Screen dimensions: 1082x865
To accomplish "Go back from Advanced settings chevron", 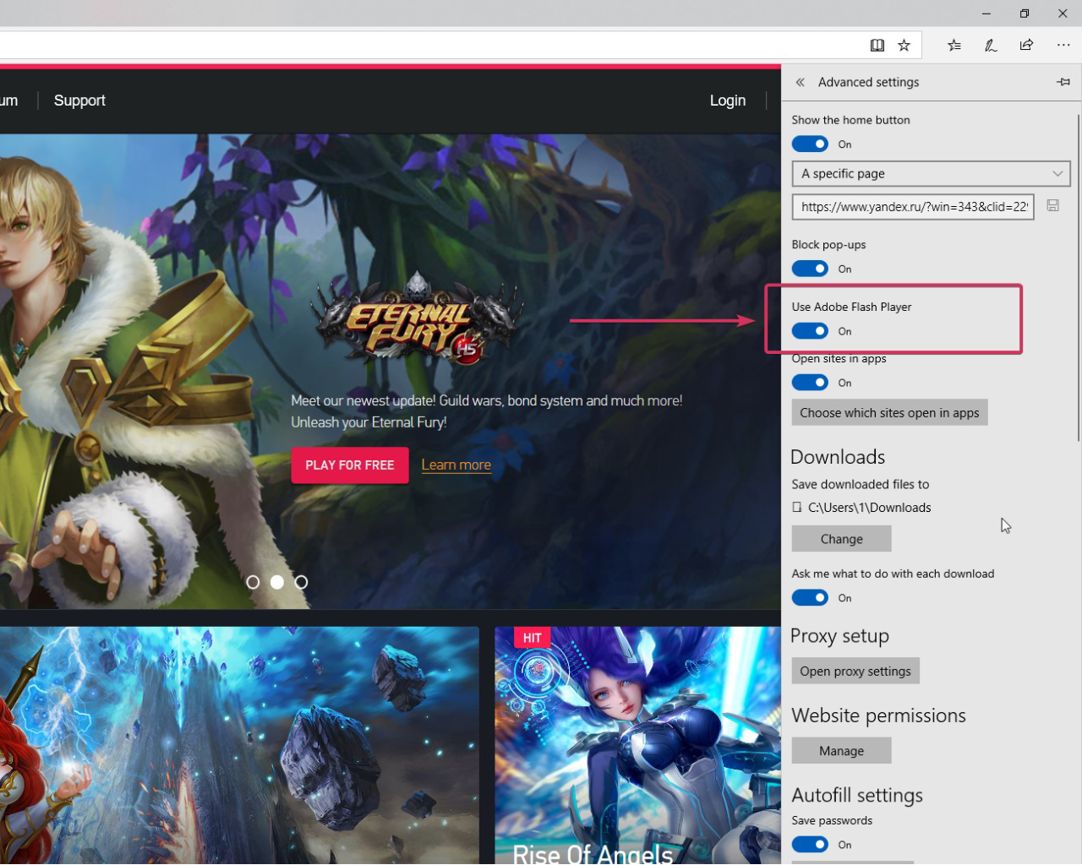I will (x=800, y=82).
